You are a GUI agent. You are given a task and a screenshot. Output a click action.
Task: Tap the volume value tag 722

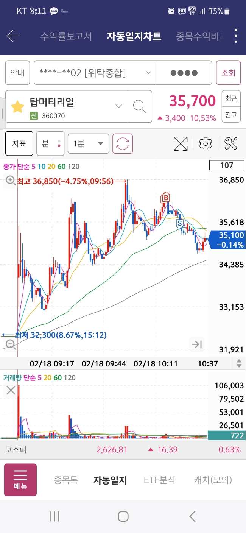pyautogui.click(x=227, y=436)
